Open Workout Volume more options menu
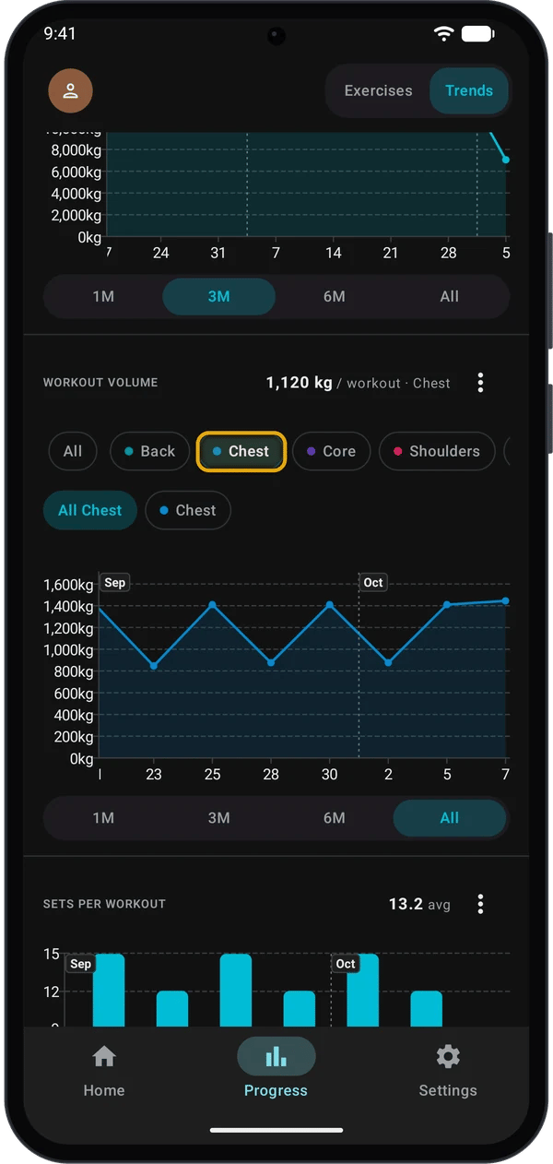This screenshot has height=1164, width=553. pos(480,383)
